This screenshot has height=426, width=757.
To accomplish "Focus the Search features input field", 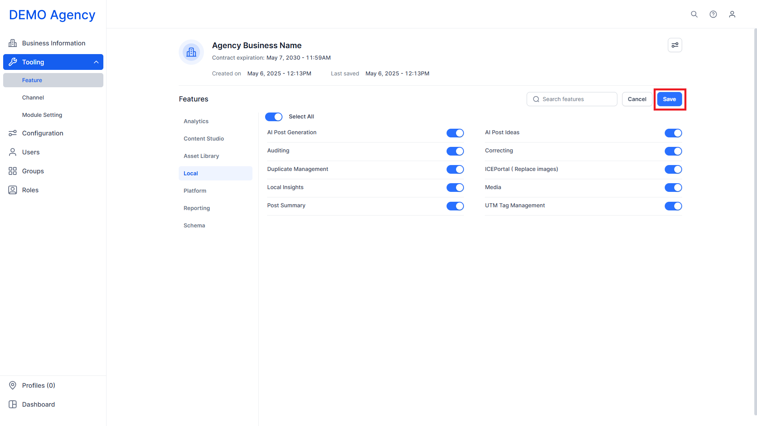I will pyautogui.click(x=572, y=99).
